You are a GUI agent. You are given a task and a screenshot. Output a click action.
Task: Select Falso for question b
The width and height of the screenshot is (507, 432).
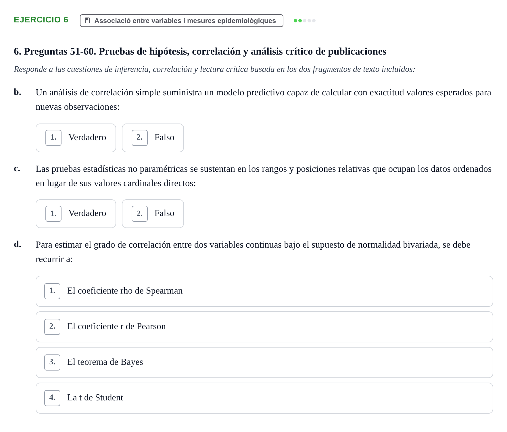point(153,138)
